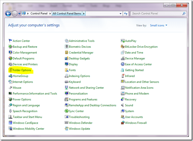
Task: Open the recent pages dropdown beside Forward
Action: pyautogui.click(x=19, y=14)
